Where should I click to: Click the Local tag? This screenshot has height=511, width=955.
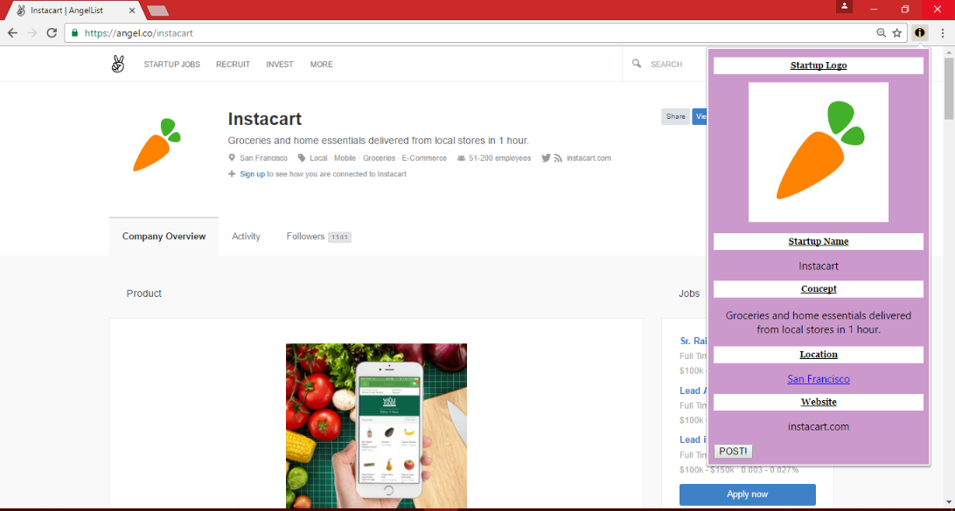tap(318, 158)
